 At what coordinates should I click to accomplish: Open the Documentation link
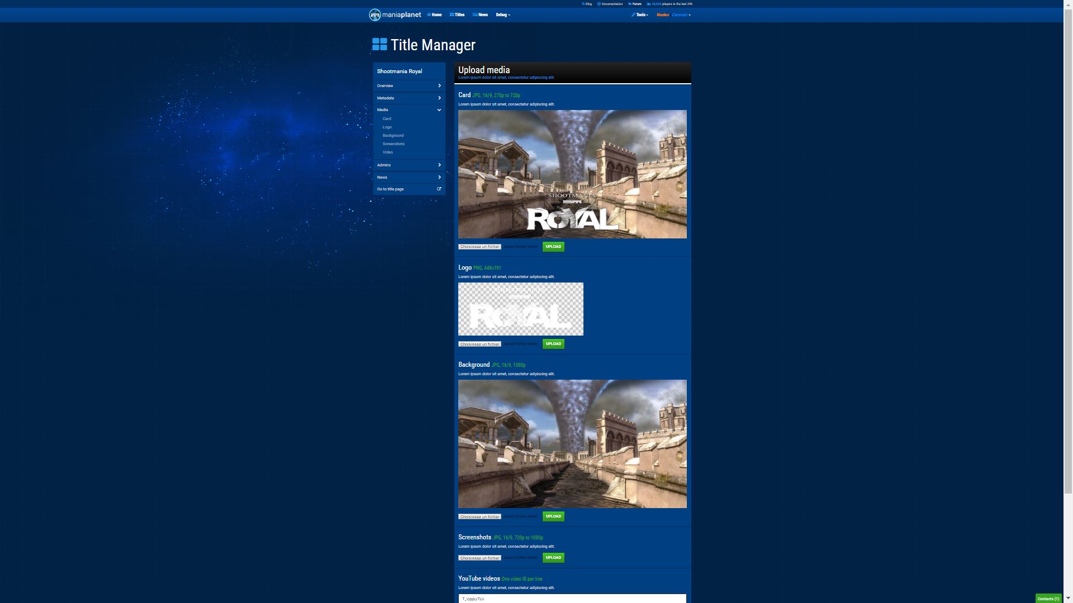(x=610, y=4)
